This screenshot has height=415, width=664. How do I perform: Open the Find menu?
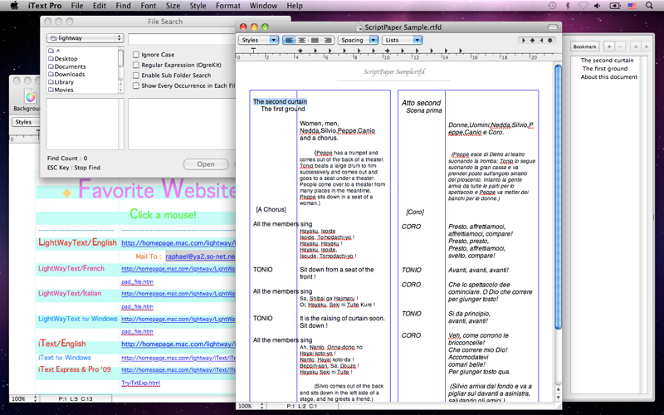coord(123,6)
